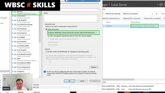Click the D114-SMB20 switch icon
The height and width of the screenshot is (93, 165).
(x=15, y=37)
